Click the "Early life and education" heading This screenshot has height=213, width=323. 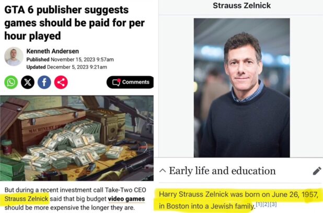[222, 171]
